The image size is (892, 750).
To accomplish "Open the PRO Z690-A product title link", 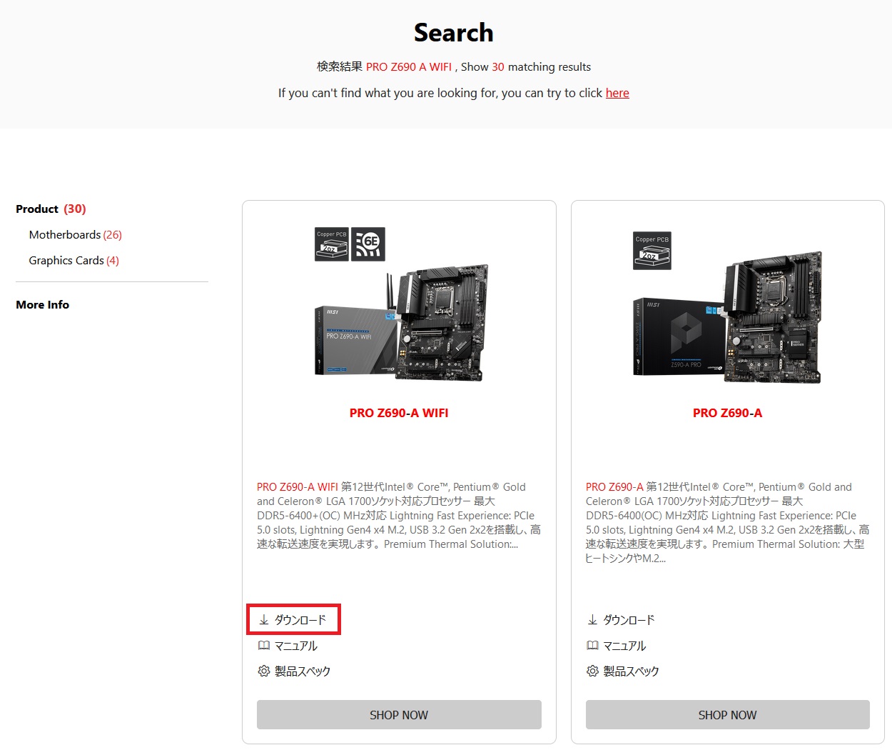I will [727, 413].
